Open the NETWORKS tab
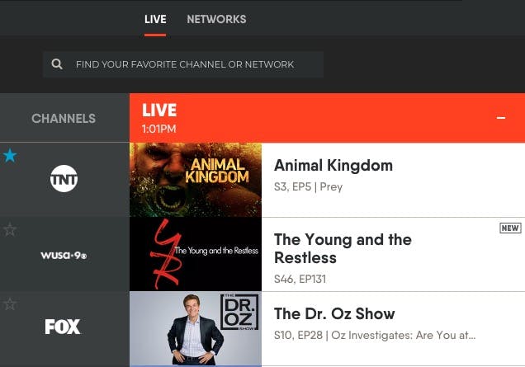This screenshot has width=525, height=367. pos(216,20)
